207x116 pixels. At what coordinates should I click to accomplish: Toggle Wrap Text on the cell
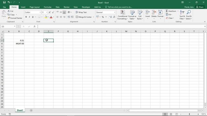coord(81,12)
